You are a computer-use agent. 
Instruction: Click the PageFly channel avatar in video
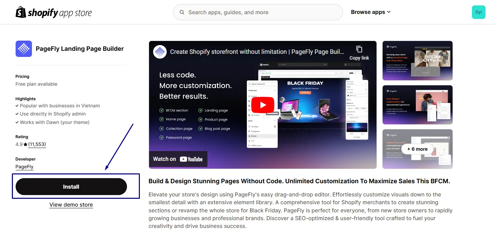pyautogui.click(x=160, y=52)
